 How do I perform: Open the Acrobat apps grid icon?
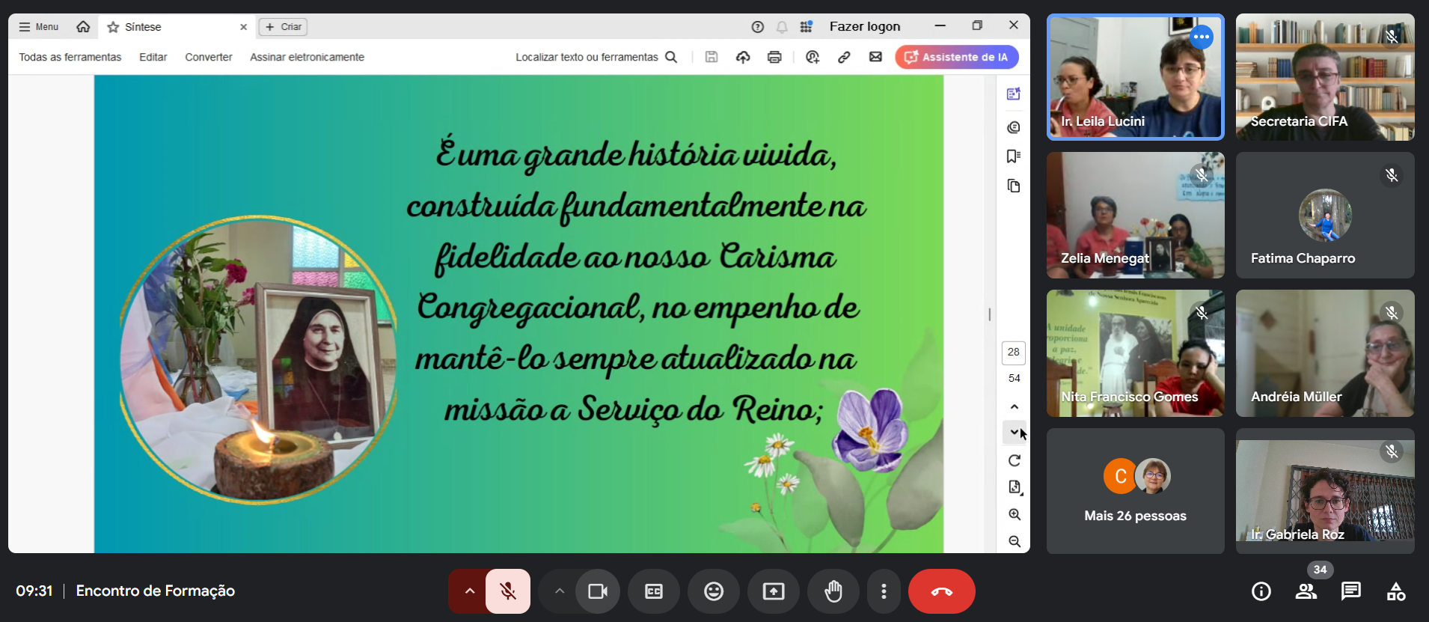coord(806,27)
